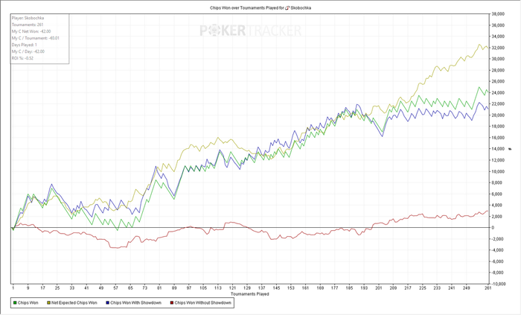Click the -4,000 y-axis tick label

499,250
